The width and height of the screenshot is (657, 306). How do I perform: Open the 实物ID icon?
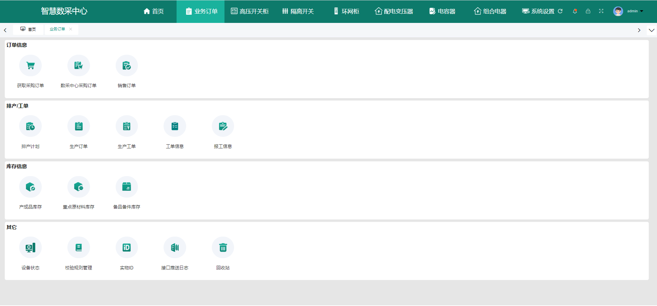click(x=127, y=248)
